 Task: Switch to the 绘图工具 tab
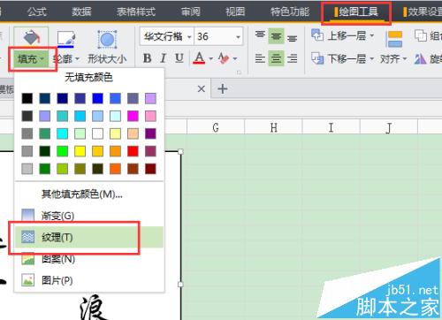[x=356, y=12]
